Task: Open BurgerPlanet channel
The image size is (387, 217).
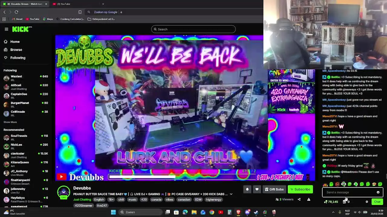Action: click(x=26, y=104)
